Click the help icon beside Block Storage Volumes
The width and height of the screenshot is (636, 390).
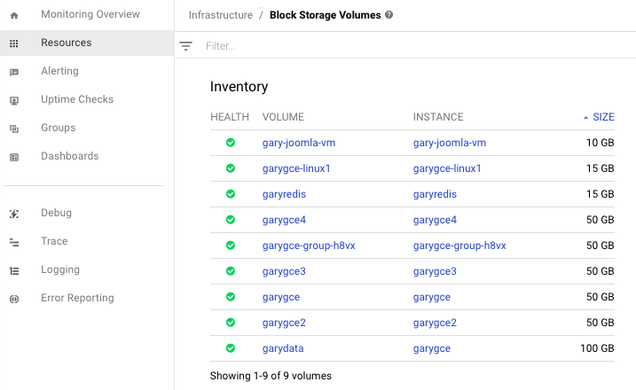tap(389, 15)
